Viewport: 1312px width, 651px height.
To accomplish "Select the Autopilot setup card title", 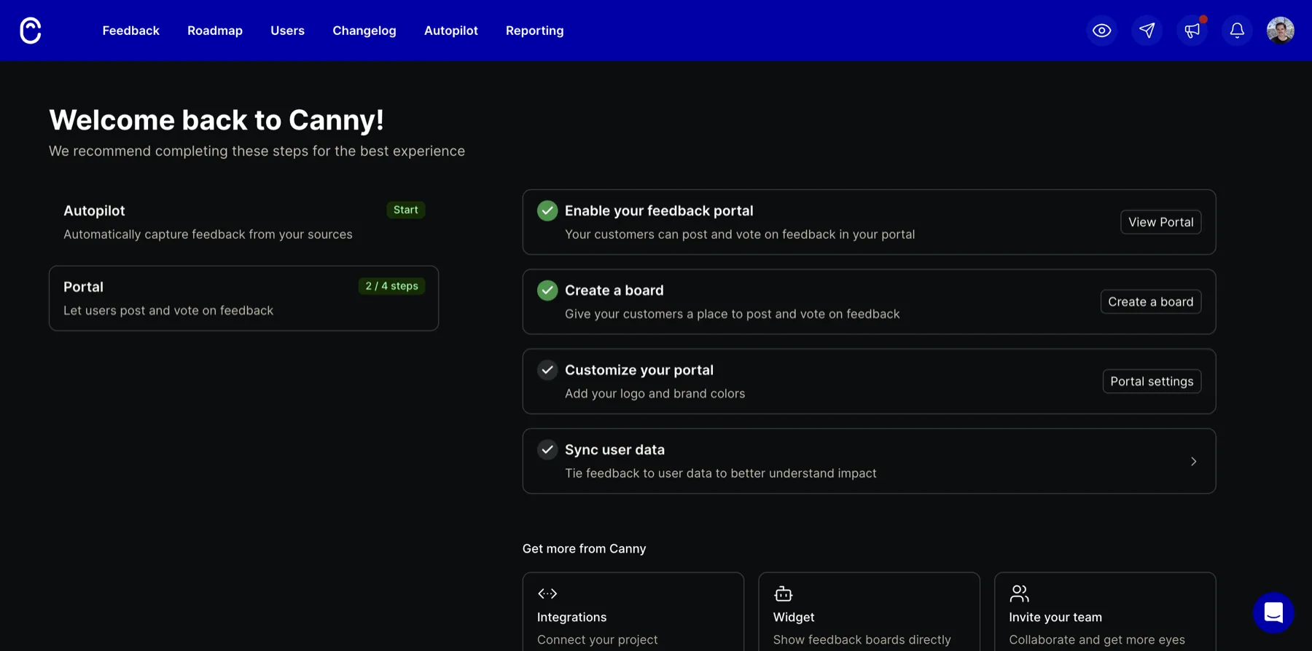I will click(94, 210).
